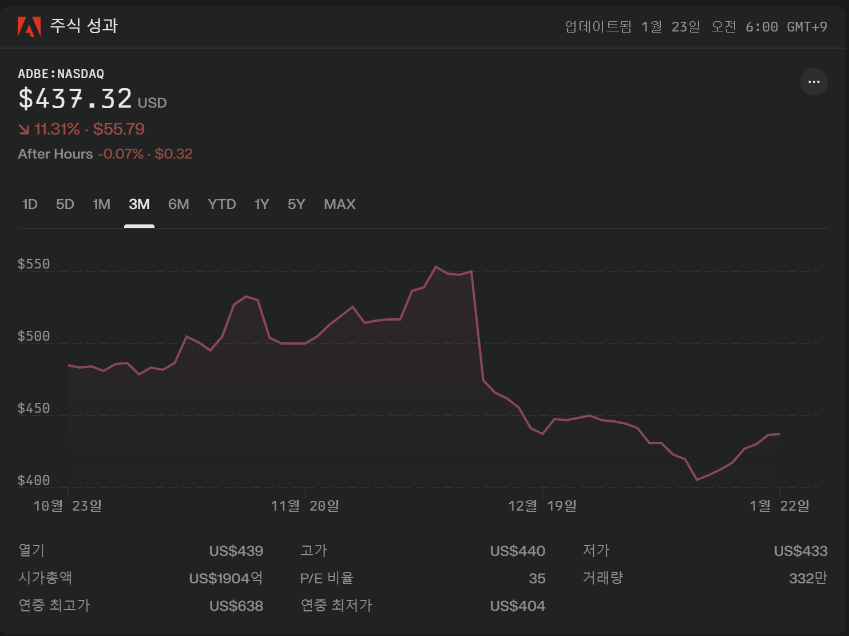Screen dimensions: 849x636
Task: Open the three-dot more options menu
Action: pyautogui.click(x=814, y=82)
